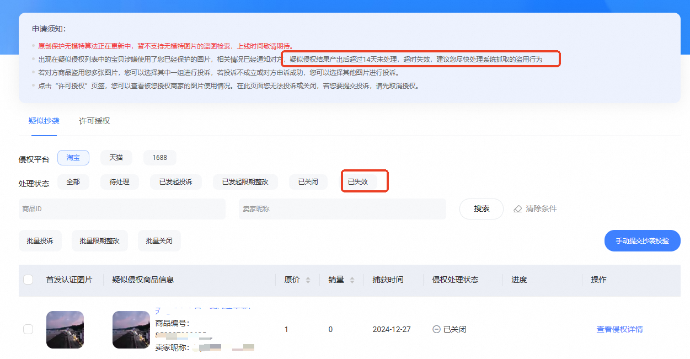Filter status by 已发起投诉

coord(176,182)
